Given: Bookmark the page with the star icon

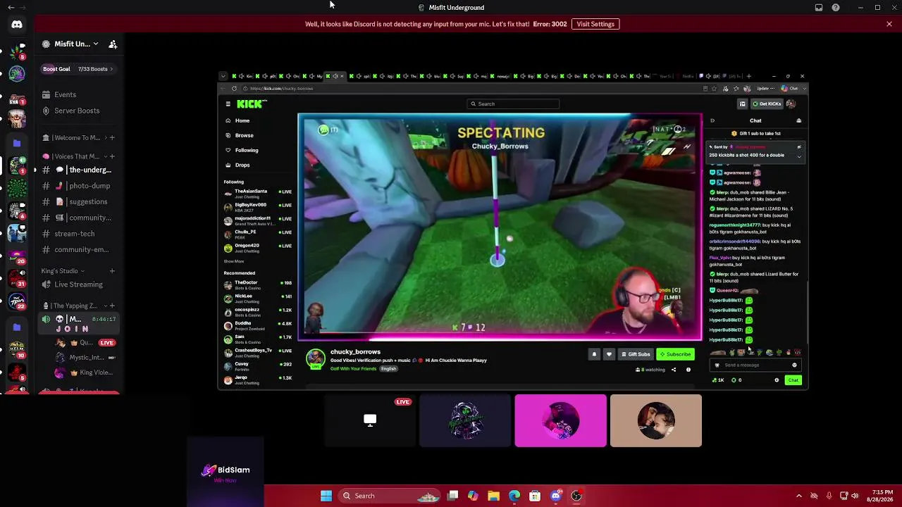Looking at the screenshot, I should point(714,89).
